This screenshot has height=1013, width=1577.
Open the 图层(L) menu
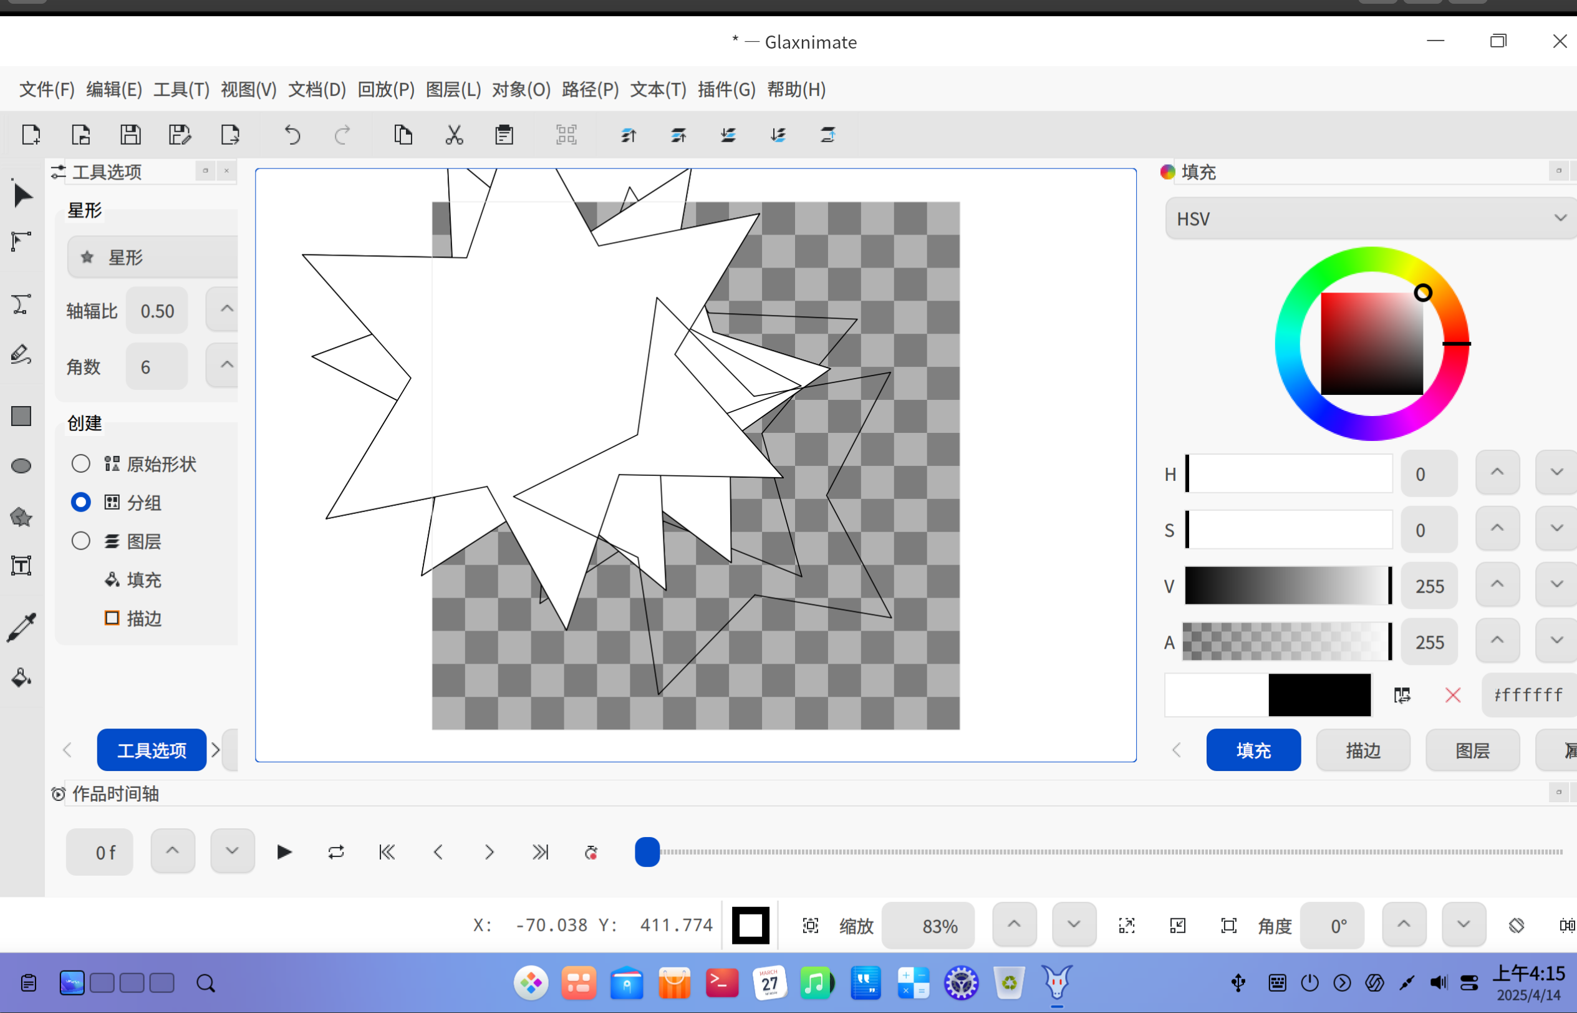click(x=453, y=89)
